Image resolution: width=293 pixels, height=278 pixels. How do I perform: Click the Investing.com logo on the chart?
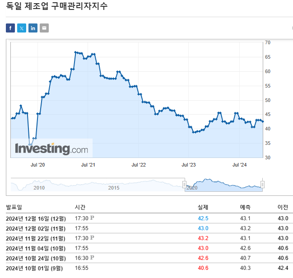click(x=51, y=148)
